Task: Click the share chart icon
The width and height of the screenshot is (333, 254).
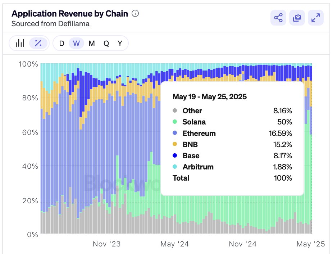Action: pos(278,17)
